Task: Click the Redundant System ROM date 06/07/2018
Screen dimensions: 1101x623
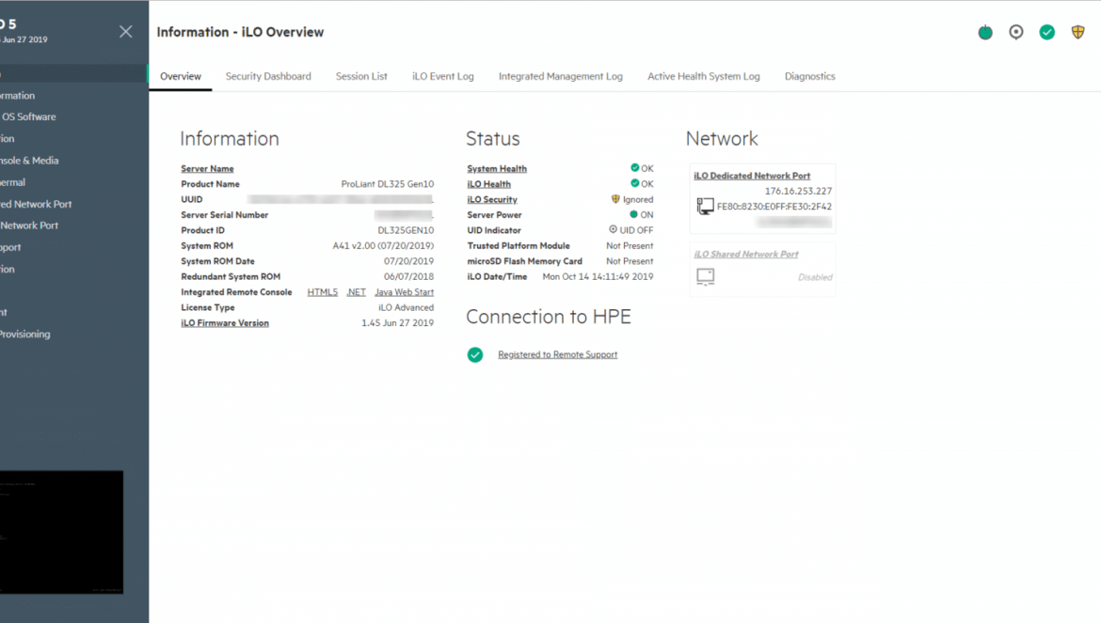Action: [408, 277]
